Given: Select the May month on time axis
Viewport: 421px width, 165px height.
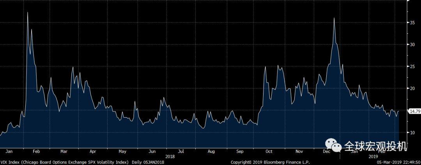Looking at the screenshot, I should [x=122, y=151].
